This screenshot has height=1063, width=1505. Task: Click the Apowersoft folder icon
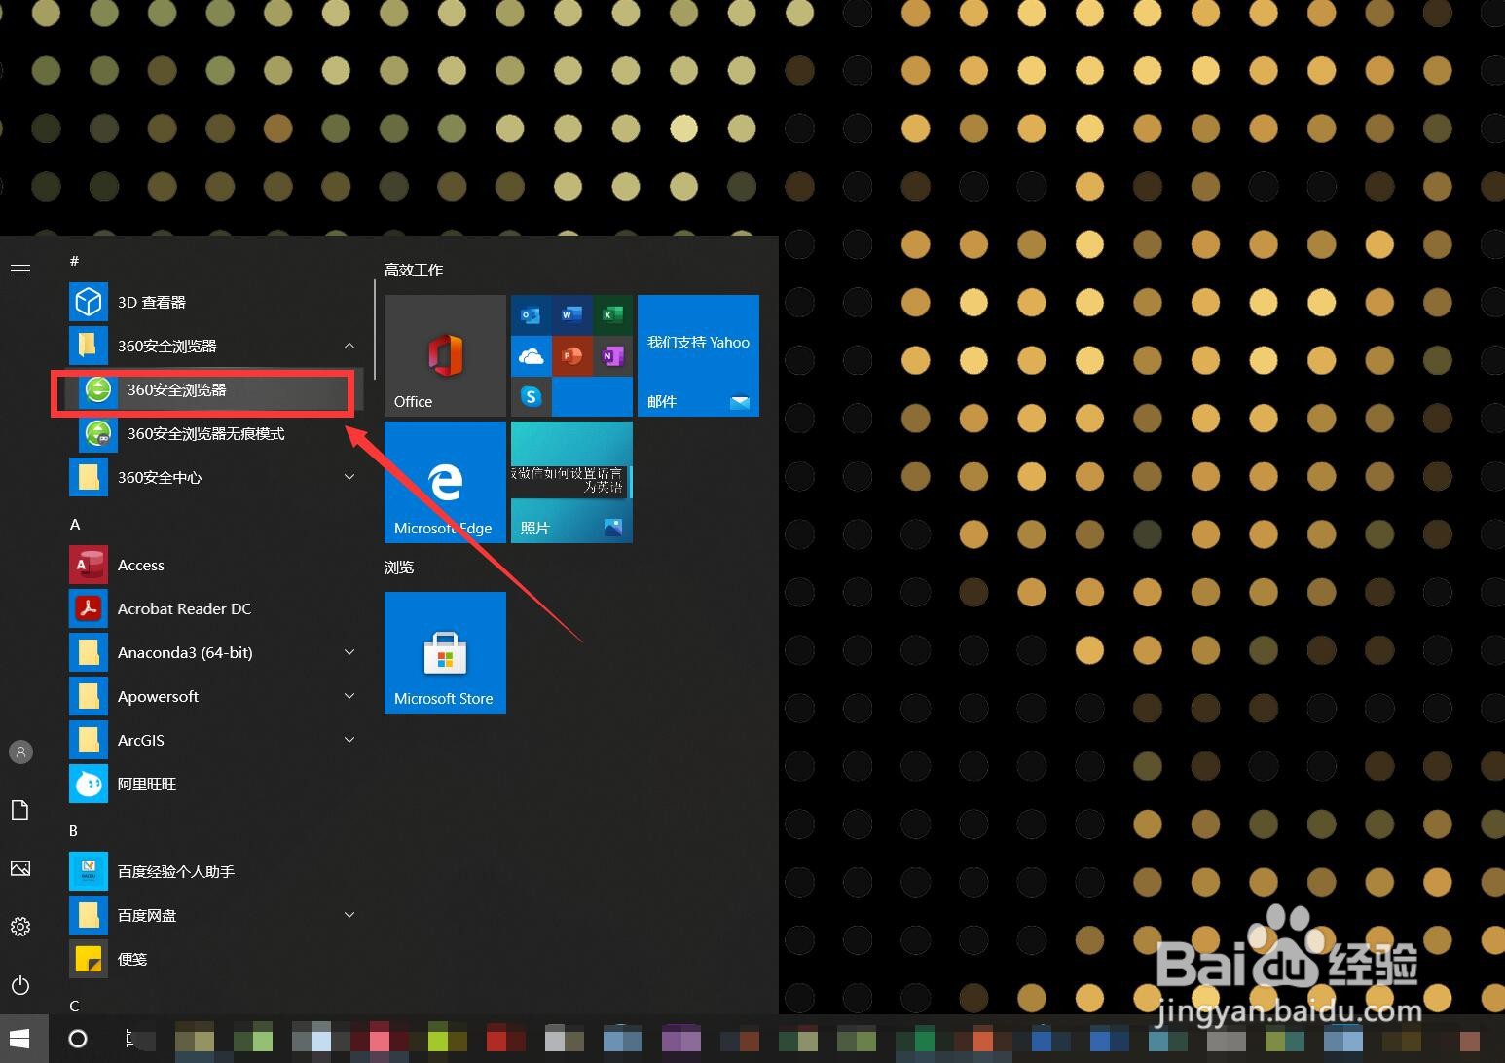(x=89, y=696)
